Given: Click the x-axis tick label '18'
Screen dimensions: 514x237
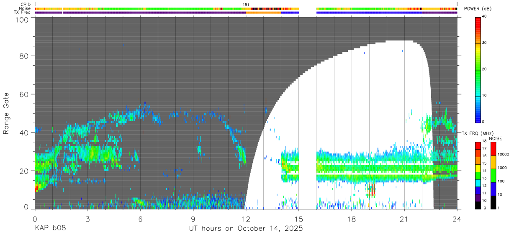Looking at the screenshot, I should 352,219.
